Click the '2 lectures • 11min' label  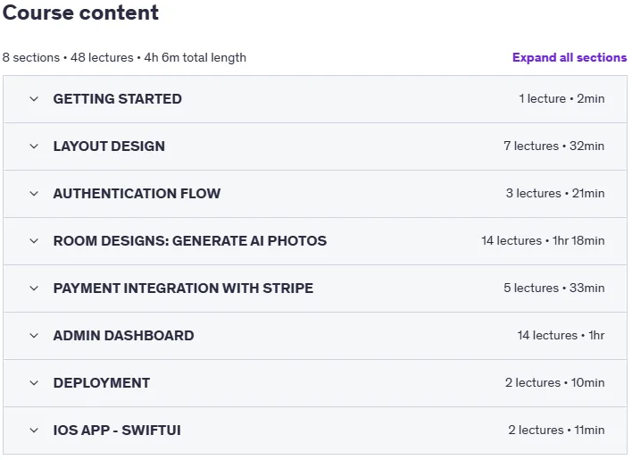(556, 431)
